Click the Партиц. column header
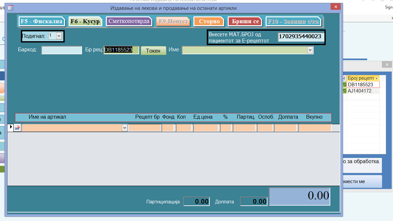The width and height of the screenshot is (393, 221). point(246,117)
